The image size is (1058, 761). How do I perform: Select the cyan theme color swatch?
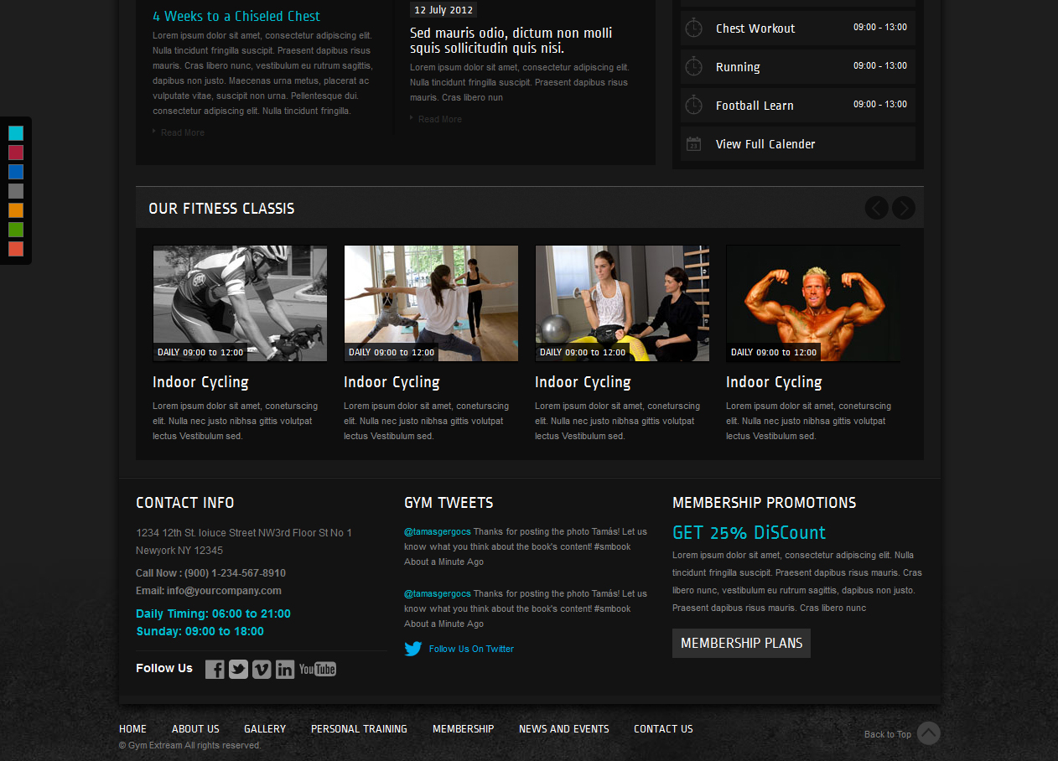click(16, 133)
